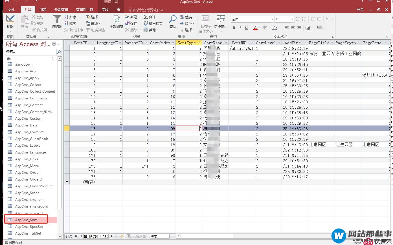Sort descending with 降序

[x=71, y=24]
